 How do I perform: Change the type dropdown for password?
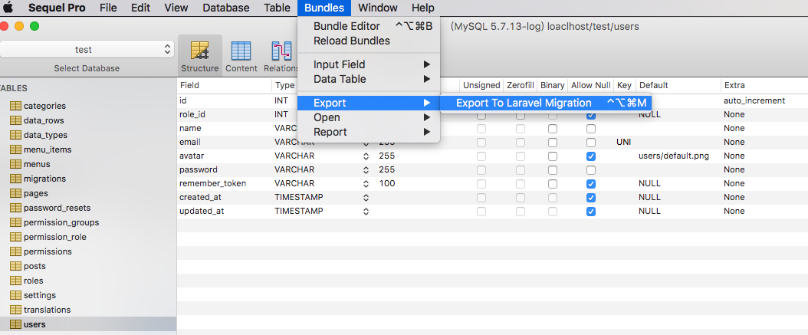[366, 169]
